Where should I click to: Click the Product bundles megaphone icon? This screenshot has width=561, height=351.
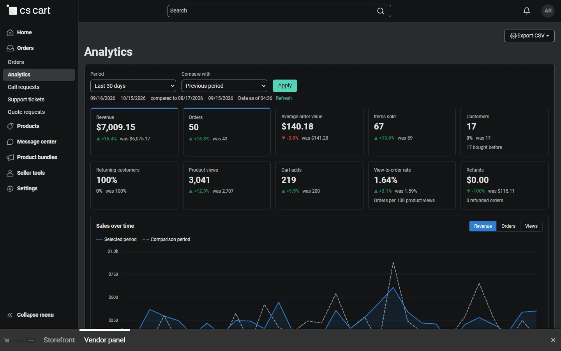pos(10,158)
